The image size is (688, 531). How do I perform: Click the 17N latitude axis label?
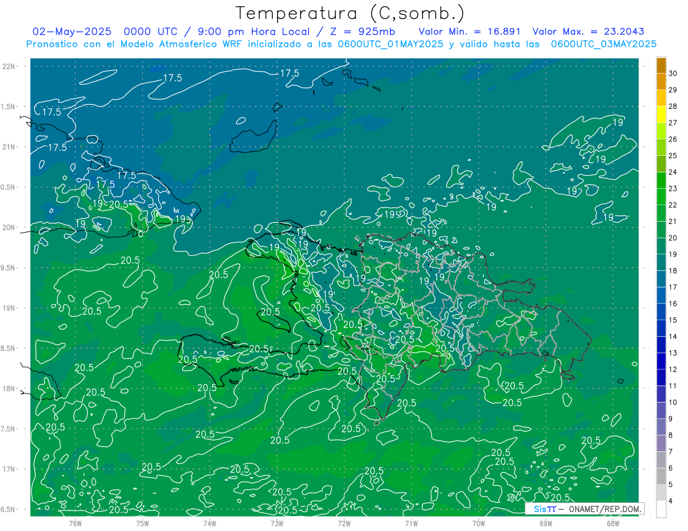pyautogui.click(x=8, y=469)
